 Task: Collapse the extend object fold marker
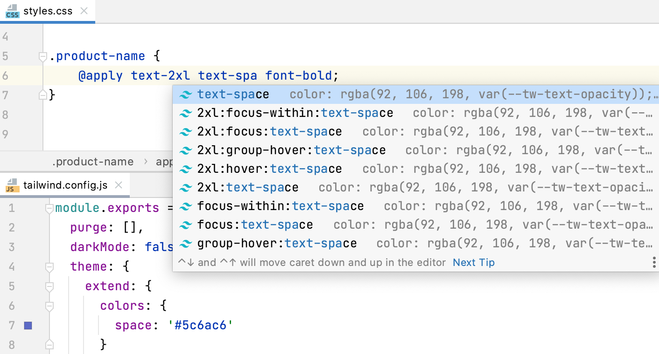pyautogui.click(x=49, y=286)
